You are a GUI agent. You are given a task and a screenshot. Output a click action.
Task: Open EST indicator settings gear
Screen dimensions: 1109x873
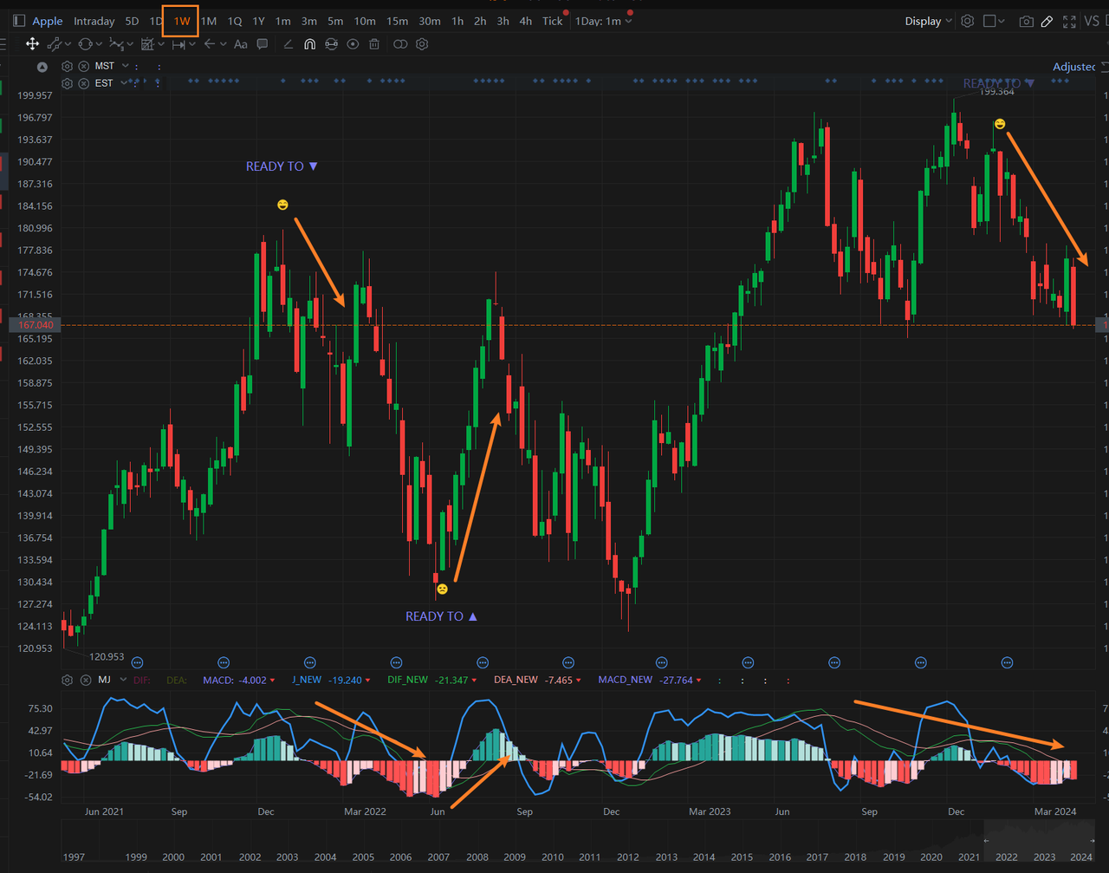(67, 83)
